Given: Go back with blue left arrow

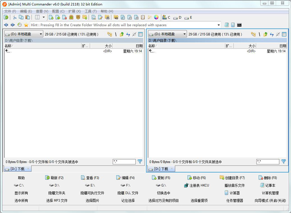Looking at the screenshot, I should pyautogui.click(x=6, y=25).
